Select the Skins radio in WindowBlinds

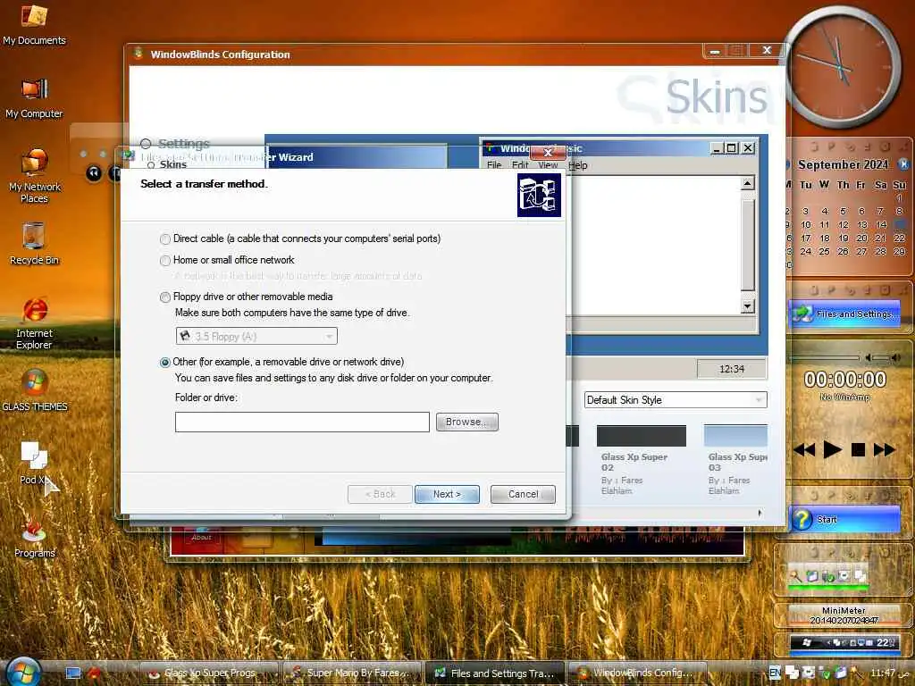point(151,165)
